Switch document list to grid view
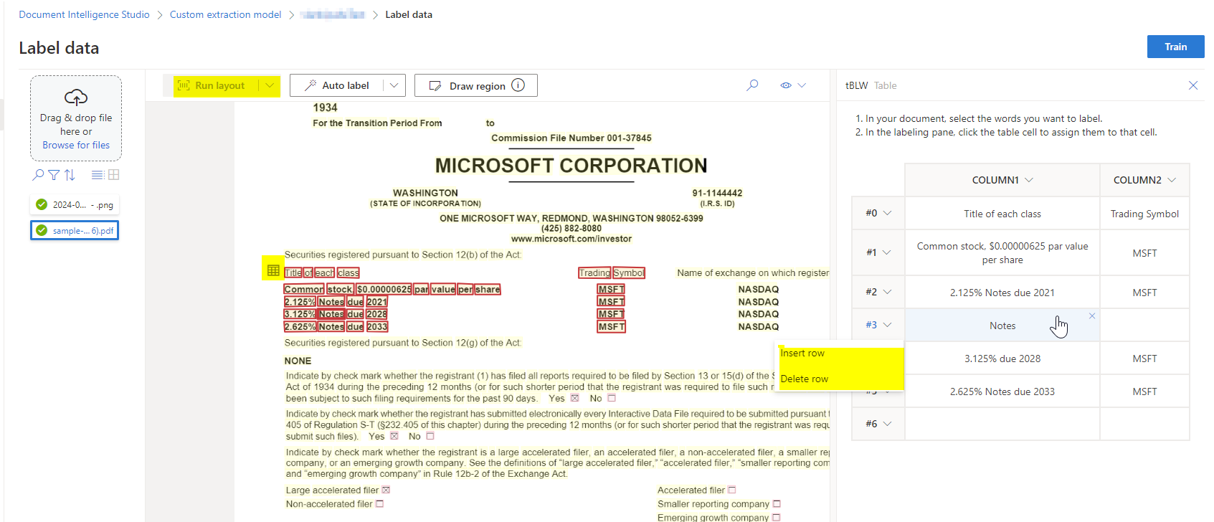Viewport: 1214px width, 522px height. [x=114, y=175]
